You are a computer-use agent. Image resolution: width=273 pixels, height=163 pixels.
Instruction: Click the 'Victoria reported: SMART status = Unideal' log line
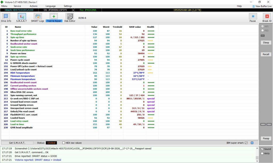click(38, 160)
